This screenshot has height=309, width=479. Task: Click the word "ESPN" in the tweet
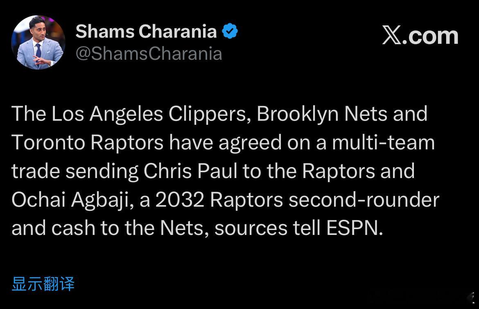coord(354,228)
